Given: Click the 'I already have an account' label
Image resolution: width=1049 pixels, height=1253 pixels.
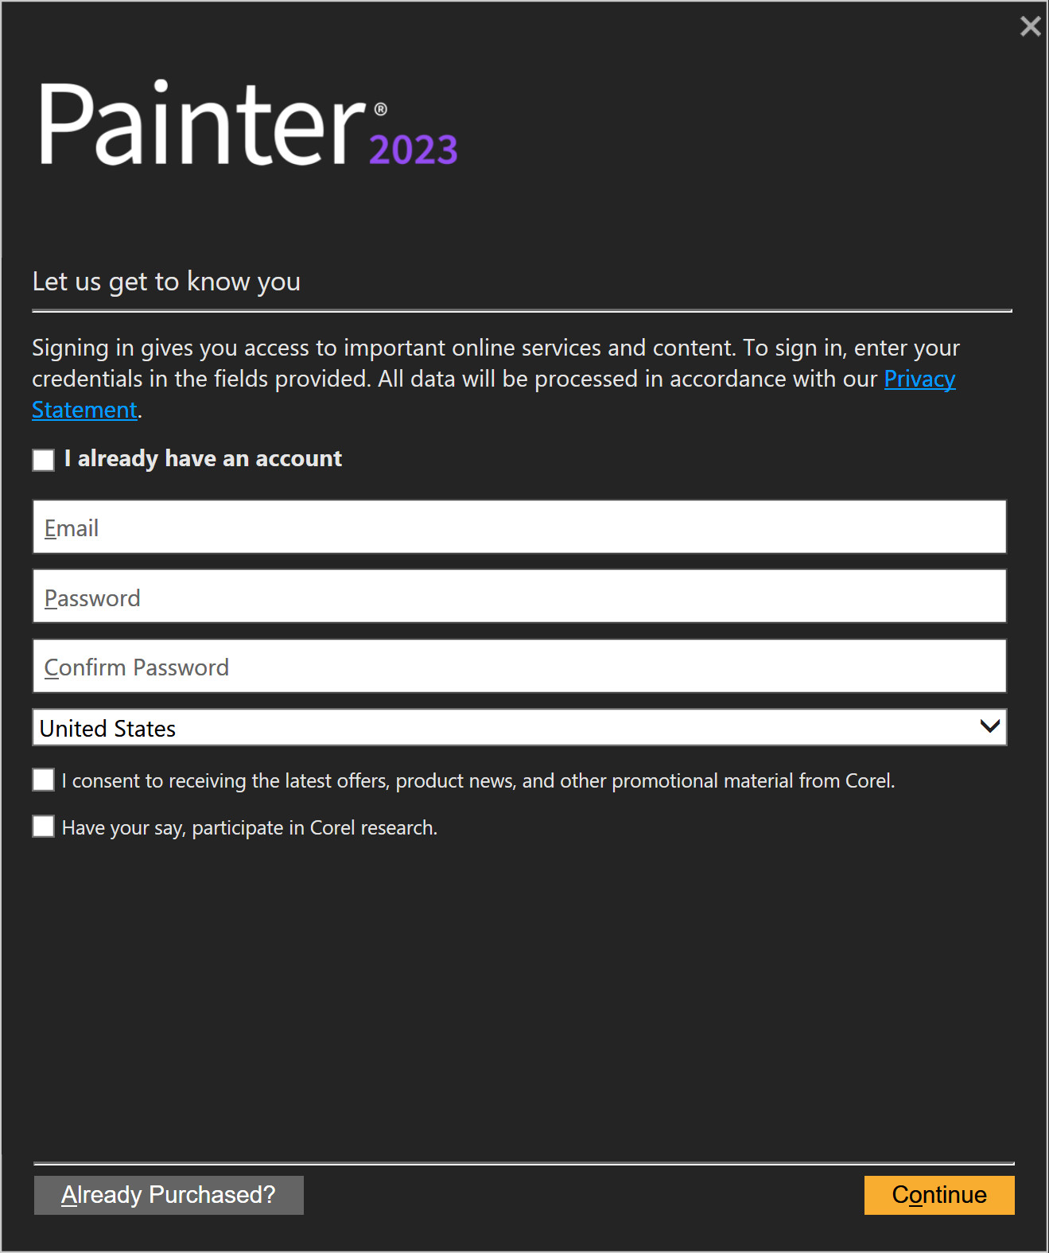Looking at the screenshot, I should click(x=203, y=459).
